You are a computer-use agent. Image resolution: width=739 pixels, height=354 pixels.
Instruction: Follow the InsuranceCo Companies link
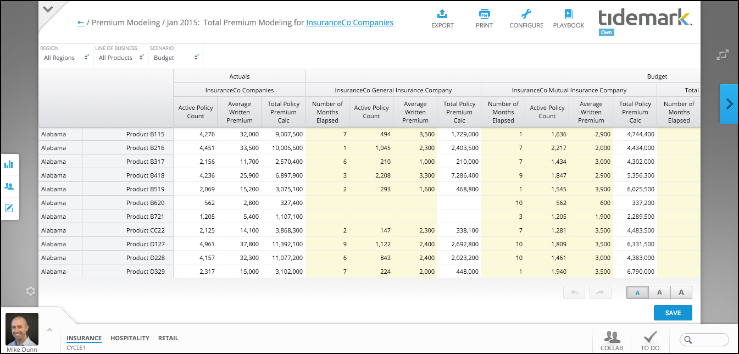tap(349, 23)
